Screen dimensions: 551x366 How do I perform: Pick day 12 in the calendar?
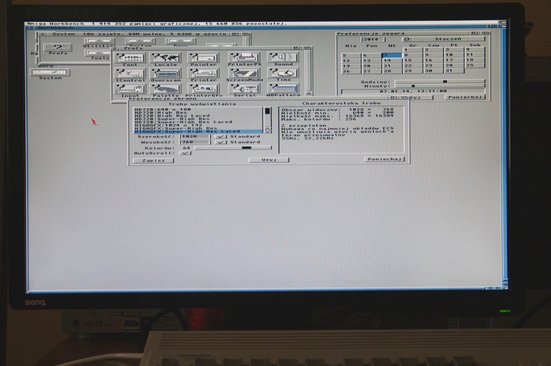click(351, 61)
